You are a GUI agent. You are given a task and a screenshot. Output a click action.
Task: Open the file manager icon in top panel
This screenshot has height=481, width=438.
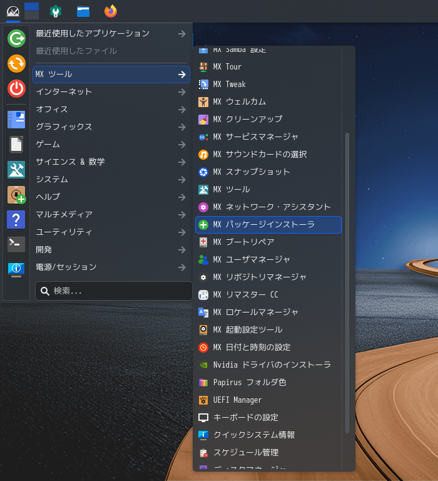[x=83, y=12]
